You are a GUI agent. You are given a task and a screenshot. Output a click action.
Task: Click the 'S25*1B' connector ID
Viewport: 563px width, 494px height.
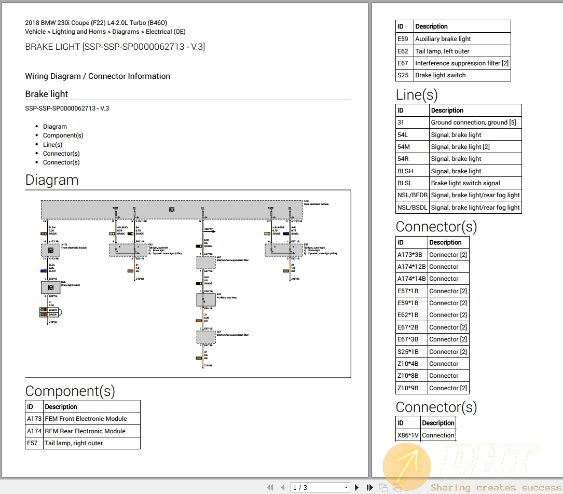point(411,351)
